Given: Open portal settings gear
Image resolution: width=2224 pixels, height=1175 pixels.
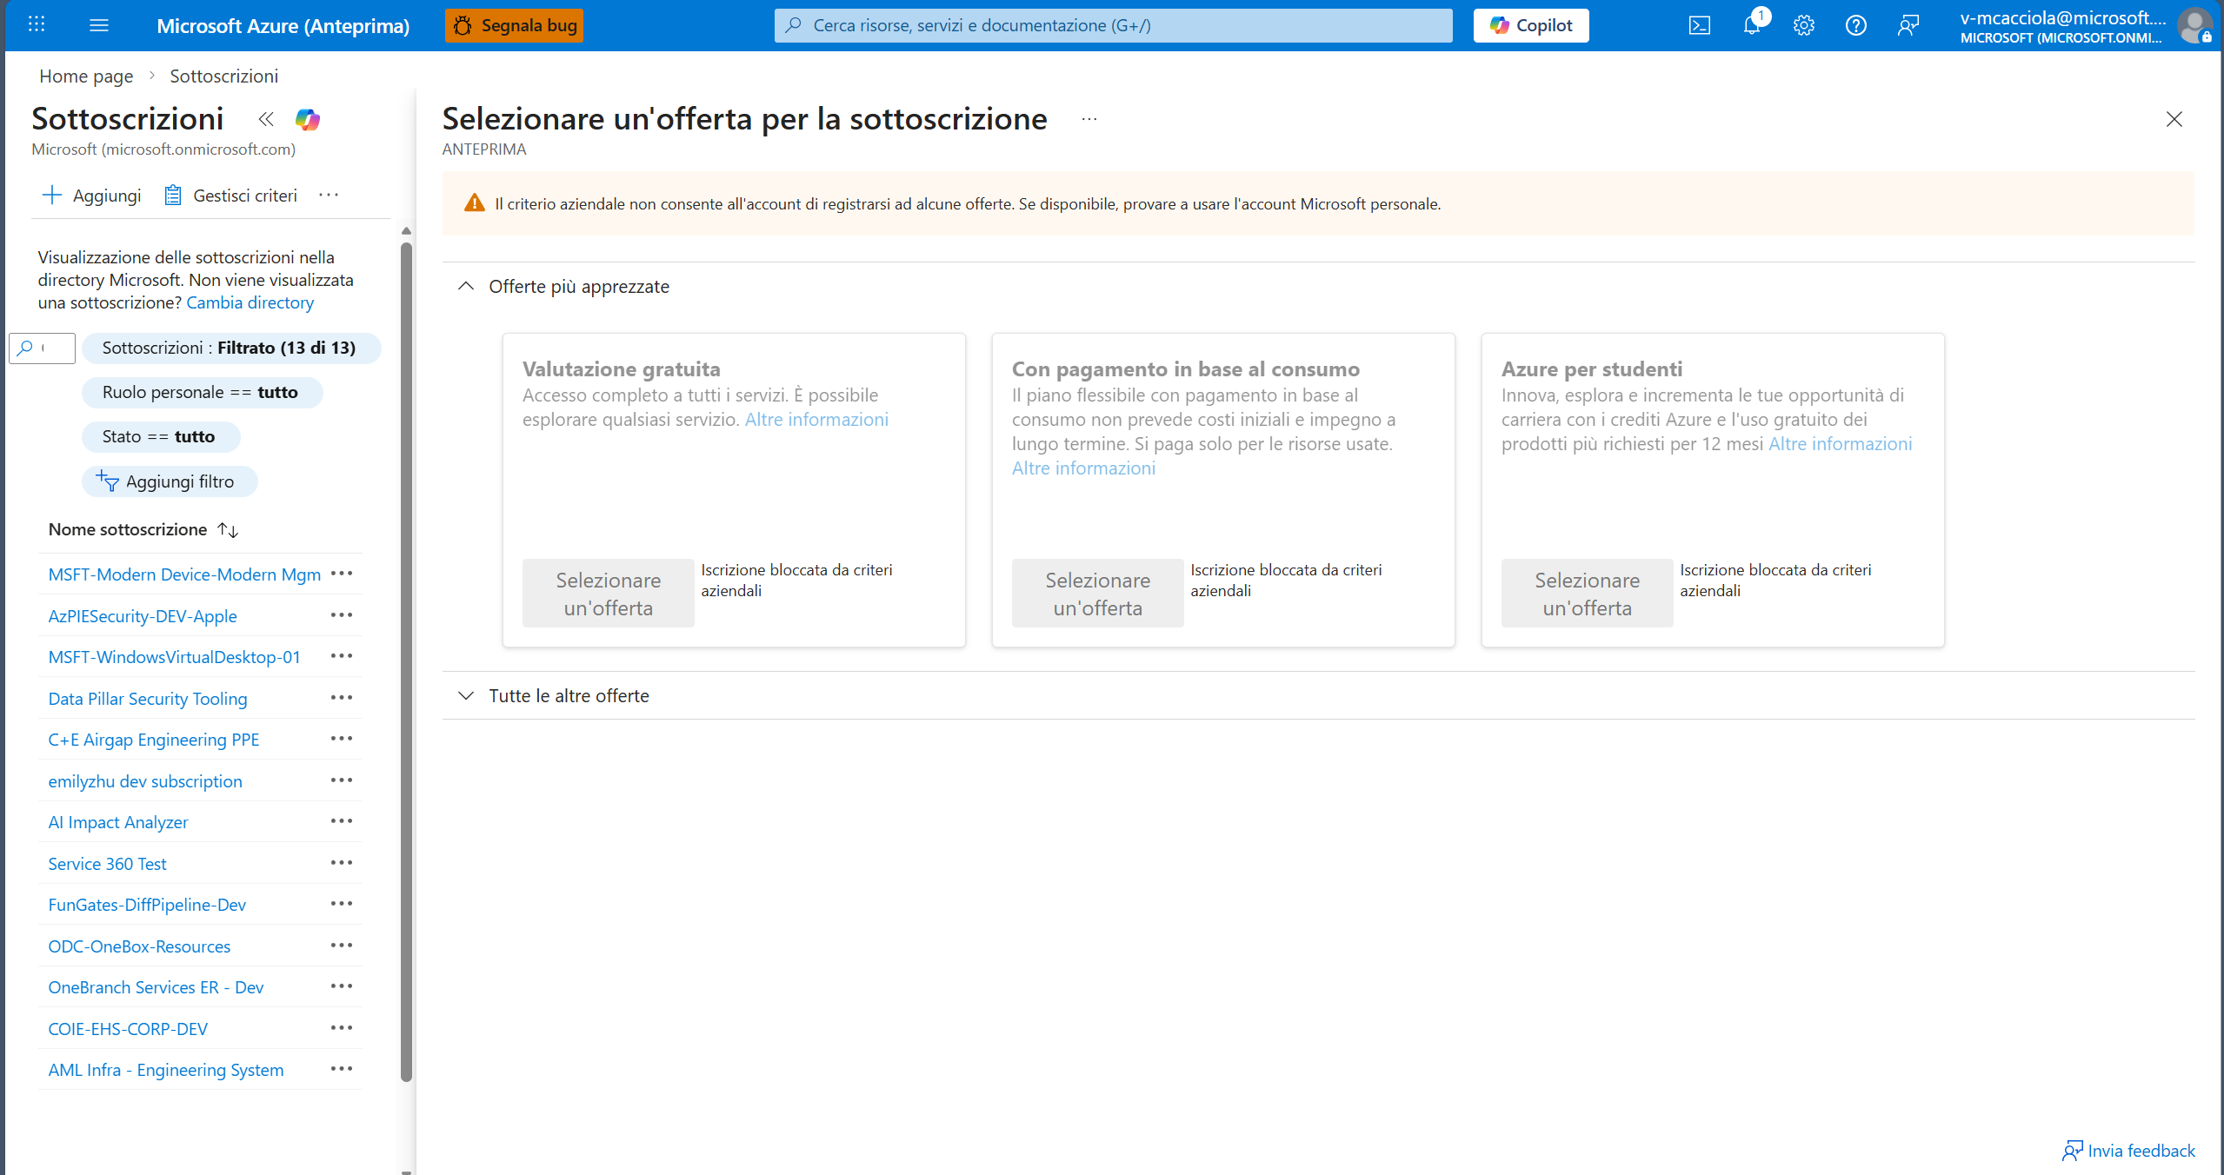Looking at the screenshot, I should click(1804, 25).
